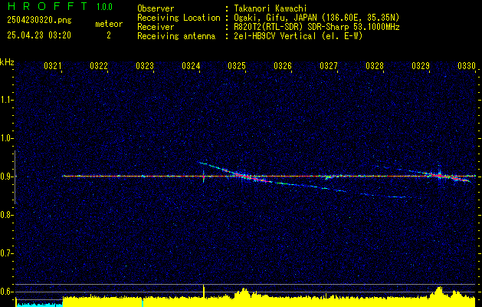Click the 0323 time marker
The image size is (482, 307).
(x=145, y=66)
